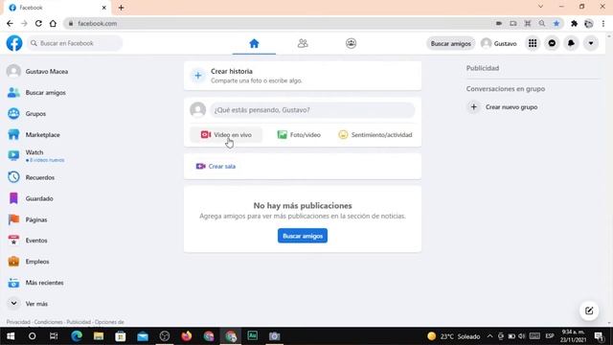Click the Condiciones footer link
This screenshot has height=345, width=613.
(x=48, y=322)
